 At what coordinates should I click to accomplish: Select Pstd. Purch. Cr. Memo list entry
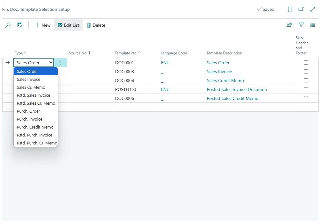coord(37,143)
